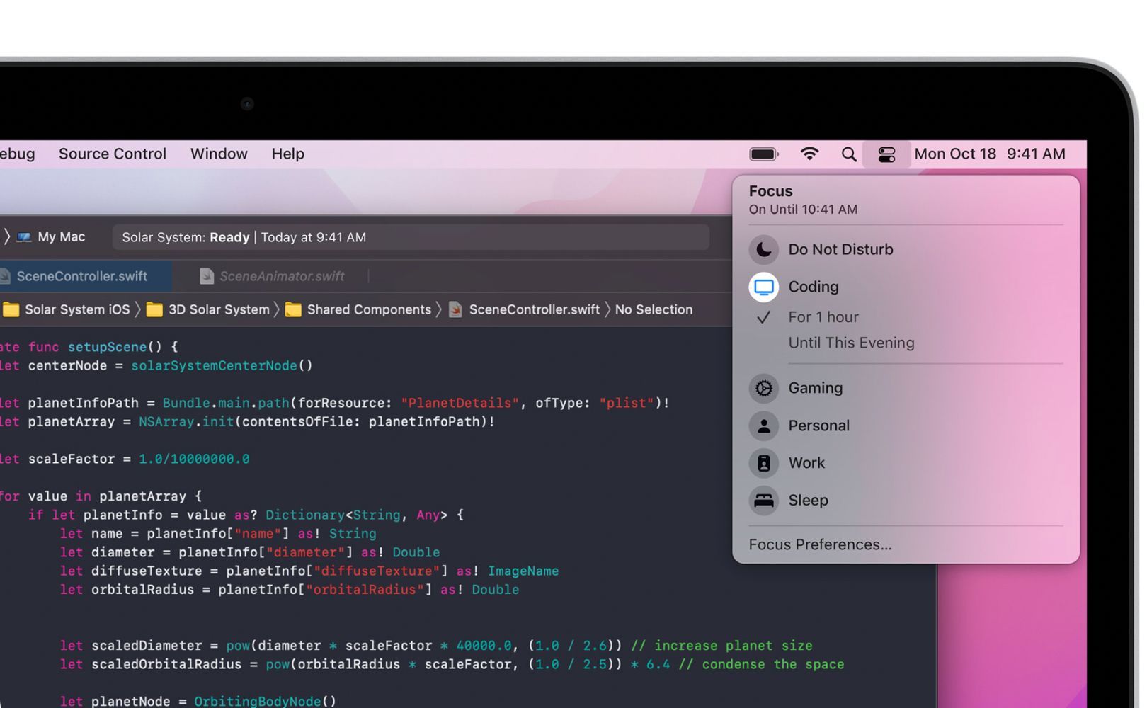Open Focus Preferences...
The height and width of the screenshot is (708, 1147).
pyautogui.click(x=820, y=544)
